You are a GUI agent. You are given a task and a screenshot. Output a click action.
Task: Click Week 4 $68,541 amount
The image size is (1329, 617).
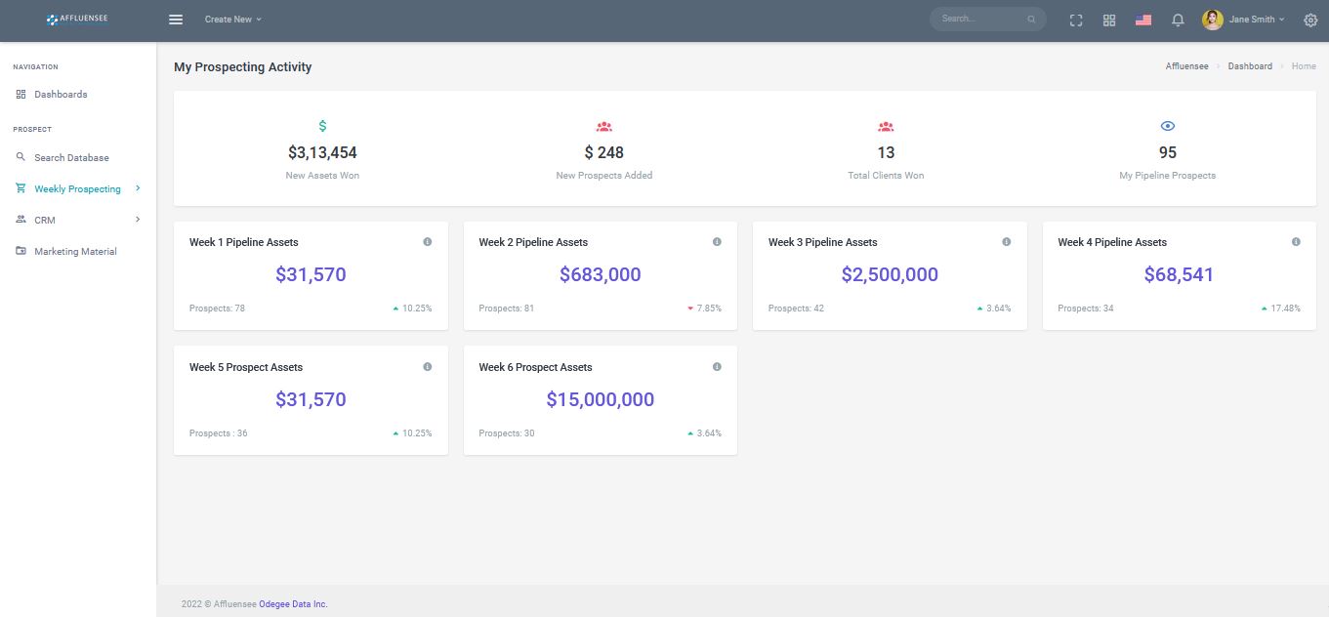tap(1180, 274)
